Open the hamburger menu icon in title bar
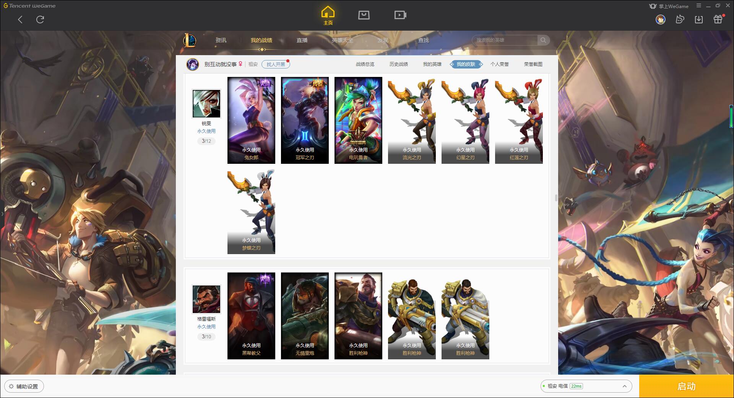Viewport: 734px width, 398px height. (x=699, y=6)
